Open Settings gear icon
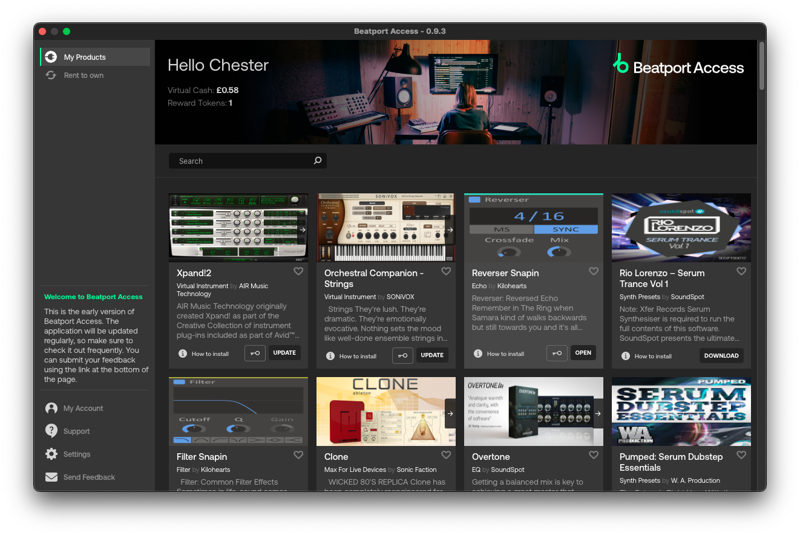 (51, 454)
